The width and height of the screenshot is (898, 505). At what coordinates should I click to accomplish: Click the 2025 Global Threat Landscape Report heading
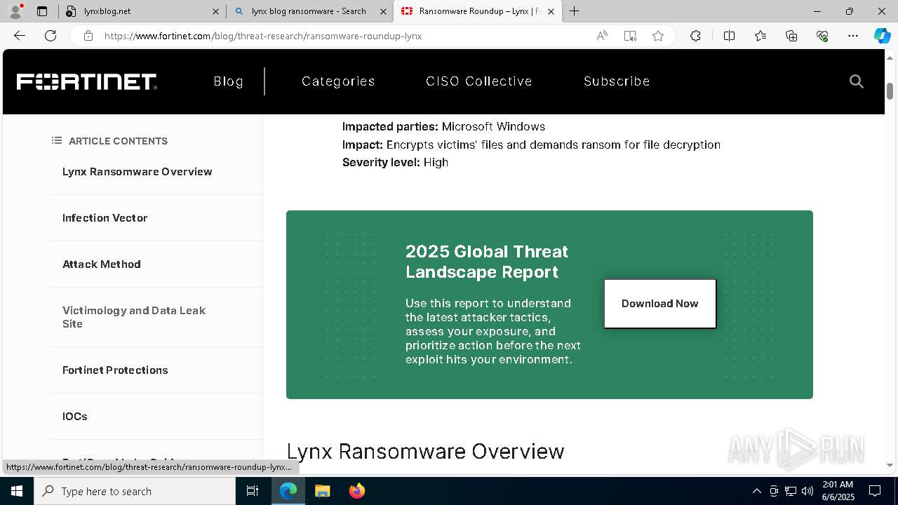[487, 262]
